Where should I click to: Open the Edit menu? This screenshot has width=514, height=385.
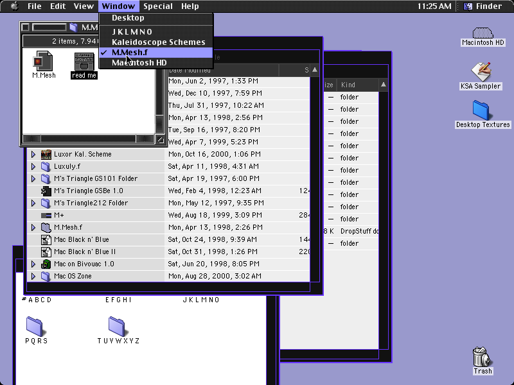[58, 6]
